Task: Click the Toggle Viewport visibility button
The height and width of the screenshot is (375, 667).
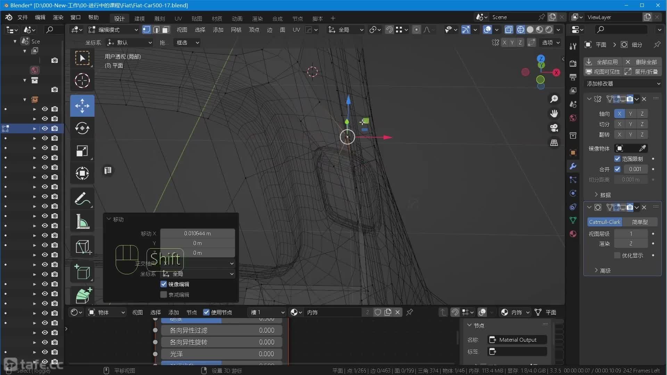Action: coord(603,72)
